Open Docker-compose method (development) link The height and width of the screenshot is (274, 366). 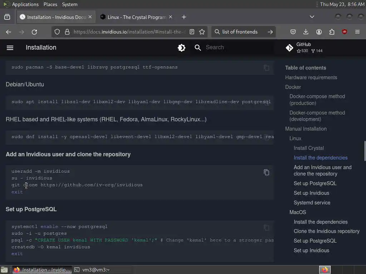tap(317, 116)
